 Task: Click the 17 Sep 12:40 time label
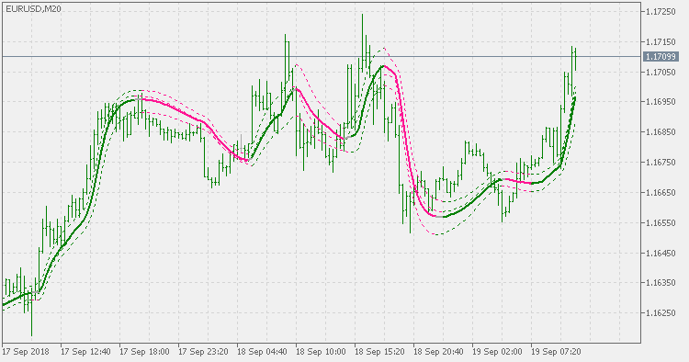coord(85,352)
